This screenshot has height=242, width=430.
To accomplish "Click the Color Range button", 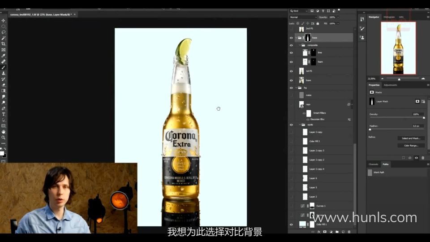I will (411, 146).
